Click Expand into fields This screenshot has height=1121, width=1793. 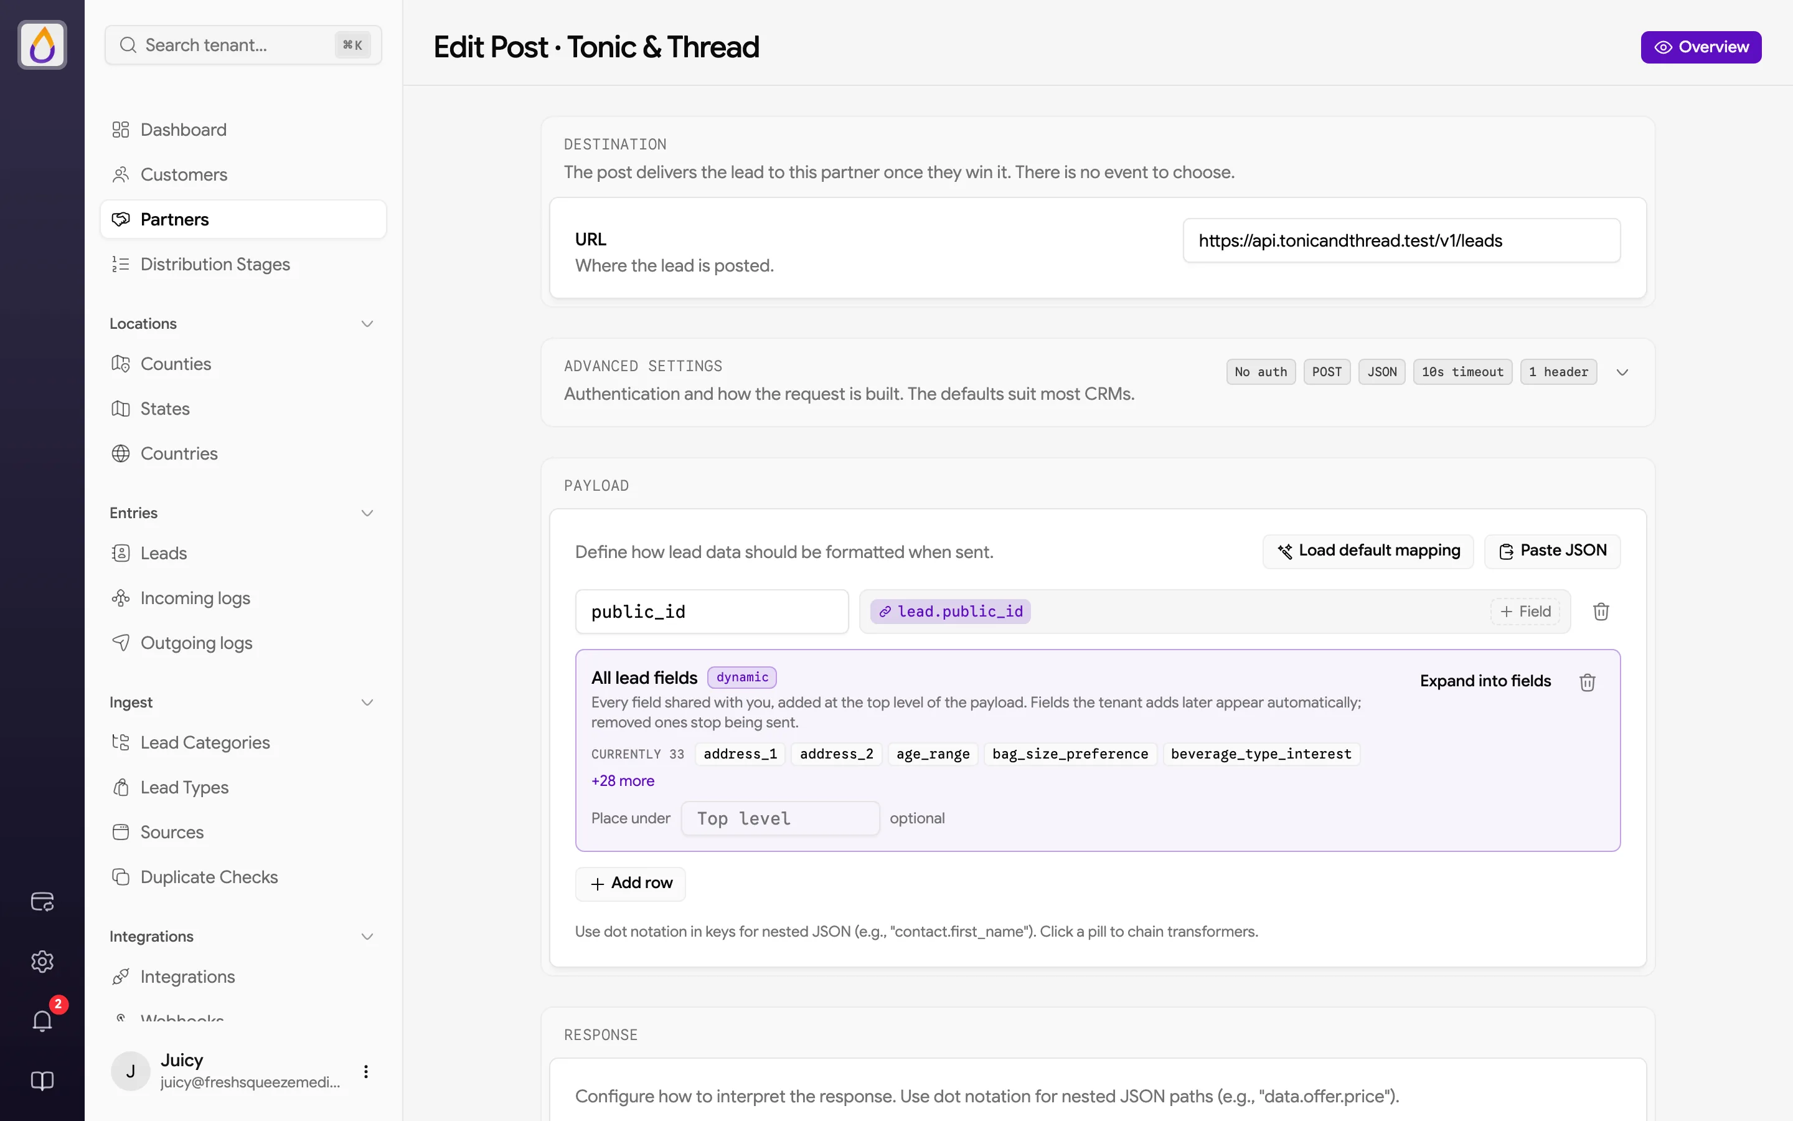click(1485, 681)
